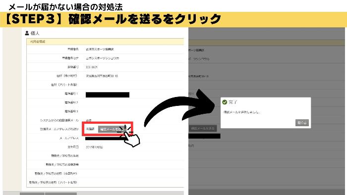Close the 完了 dialog with 閉じる button
Image resolution: width=347 pixels, height=195 pixels.
click(302, 123)
